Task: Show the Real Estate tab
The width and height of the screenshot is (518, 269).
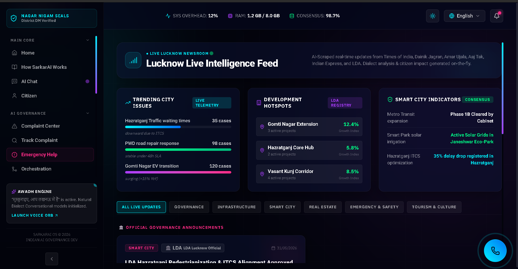Action: point(323,207)
